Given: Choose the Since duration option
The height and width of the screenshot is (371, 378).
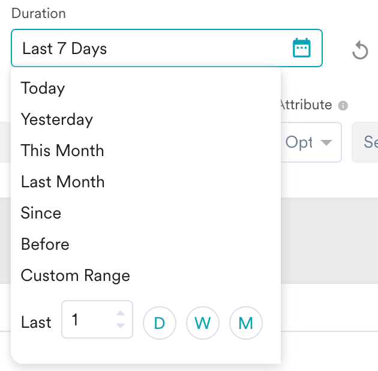Looking at the screenshot, I should (41, 213).
